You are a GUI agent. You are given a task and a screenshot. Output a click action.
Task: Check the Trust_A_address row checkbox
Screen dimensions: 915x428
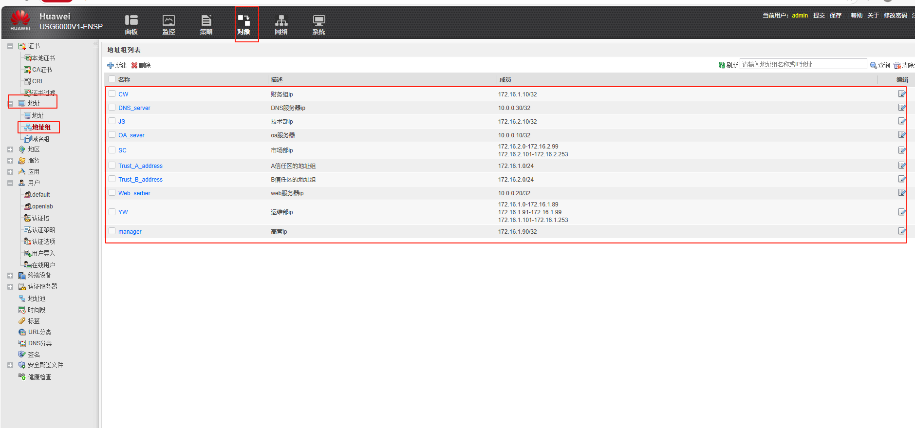(112, 165)
